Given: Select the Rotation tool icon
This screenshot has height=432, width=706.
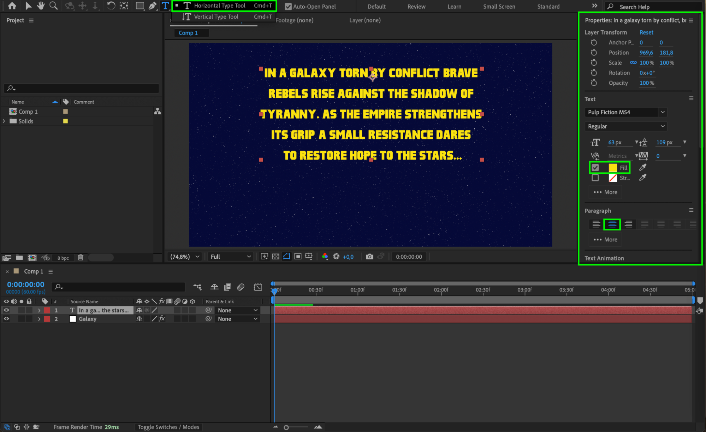Looking at the screenshot, I should pyautogui.click(x=111, y=6).
